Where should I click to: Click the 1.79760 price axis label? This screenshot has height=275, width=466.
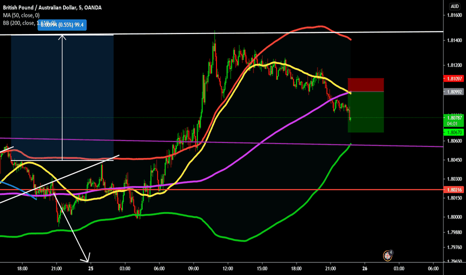[x=454, y=247]
